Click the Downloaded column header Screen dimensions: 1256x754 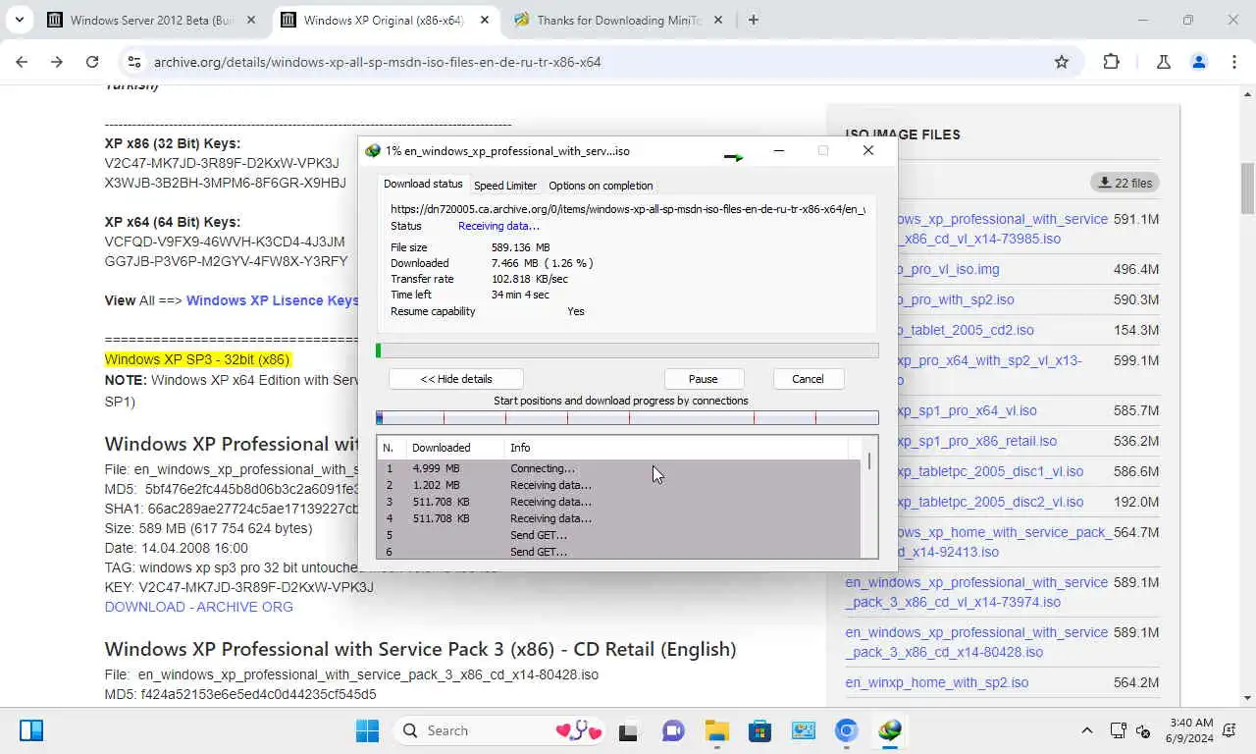click(x=454, y=448)
